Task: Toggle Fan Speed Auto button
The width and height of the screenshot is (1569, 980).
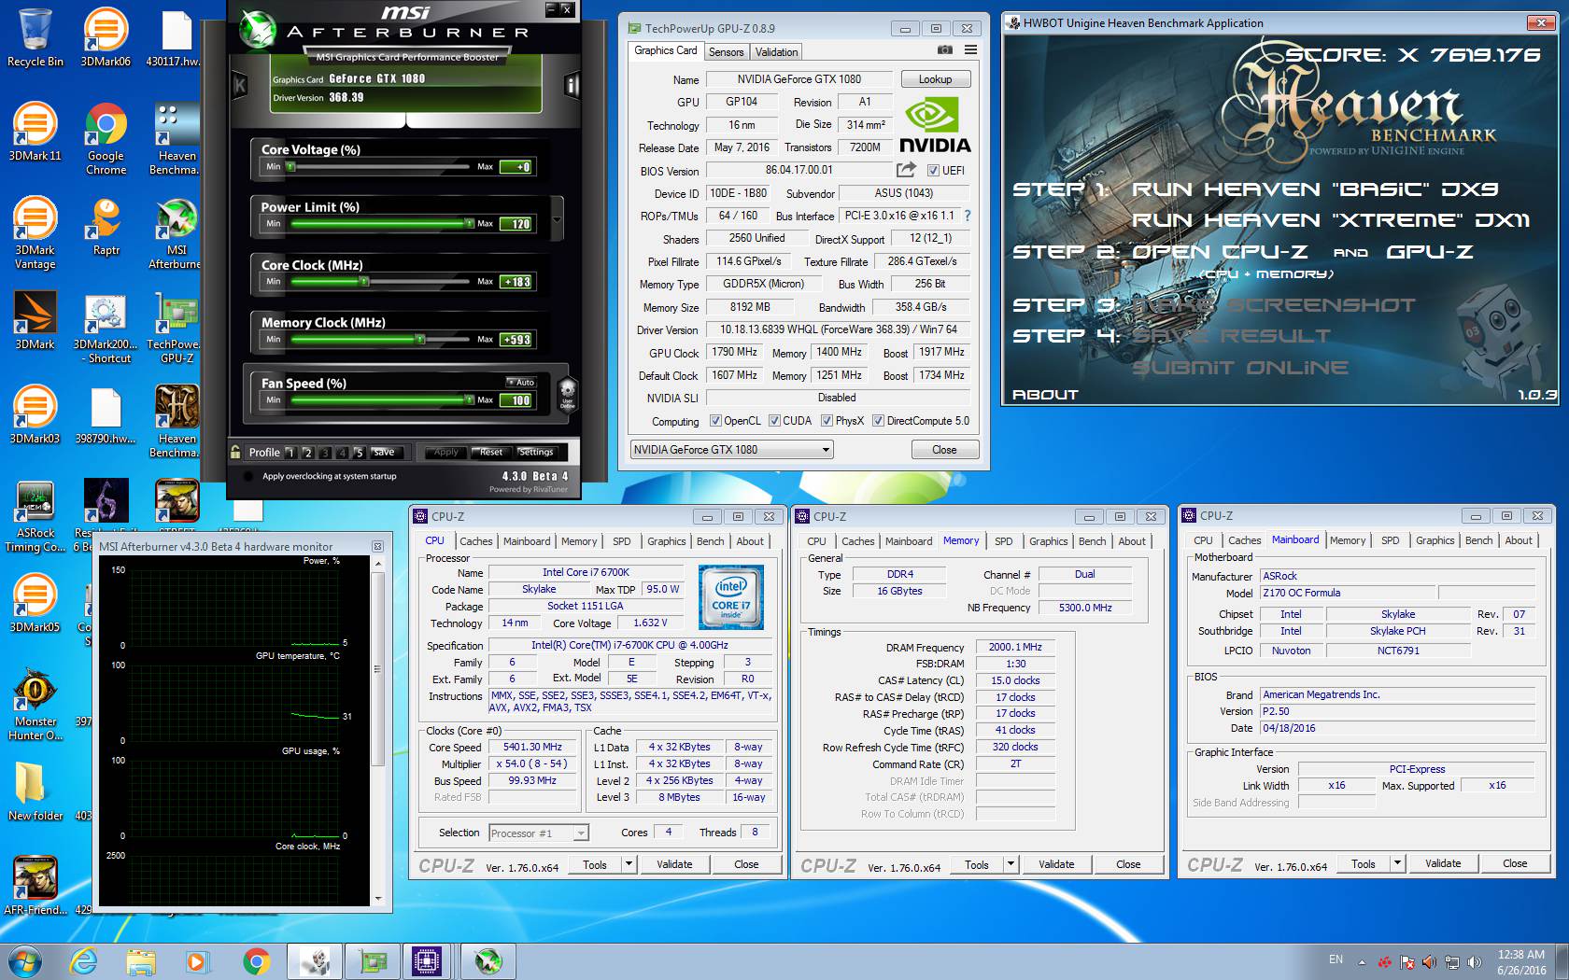Action: click(521, 382)
